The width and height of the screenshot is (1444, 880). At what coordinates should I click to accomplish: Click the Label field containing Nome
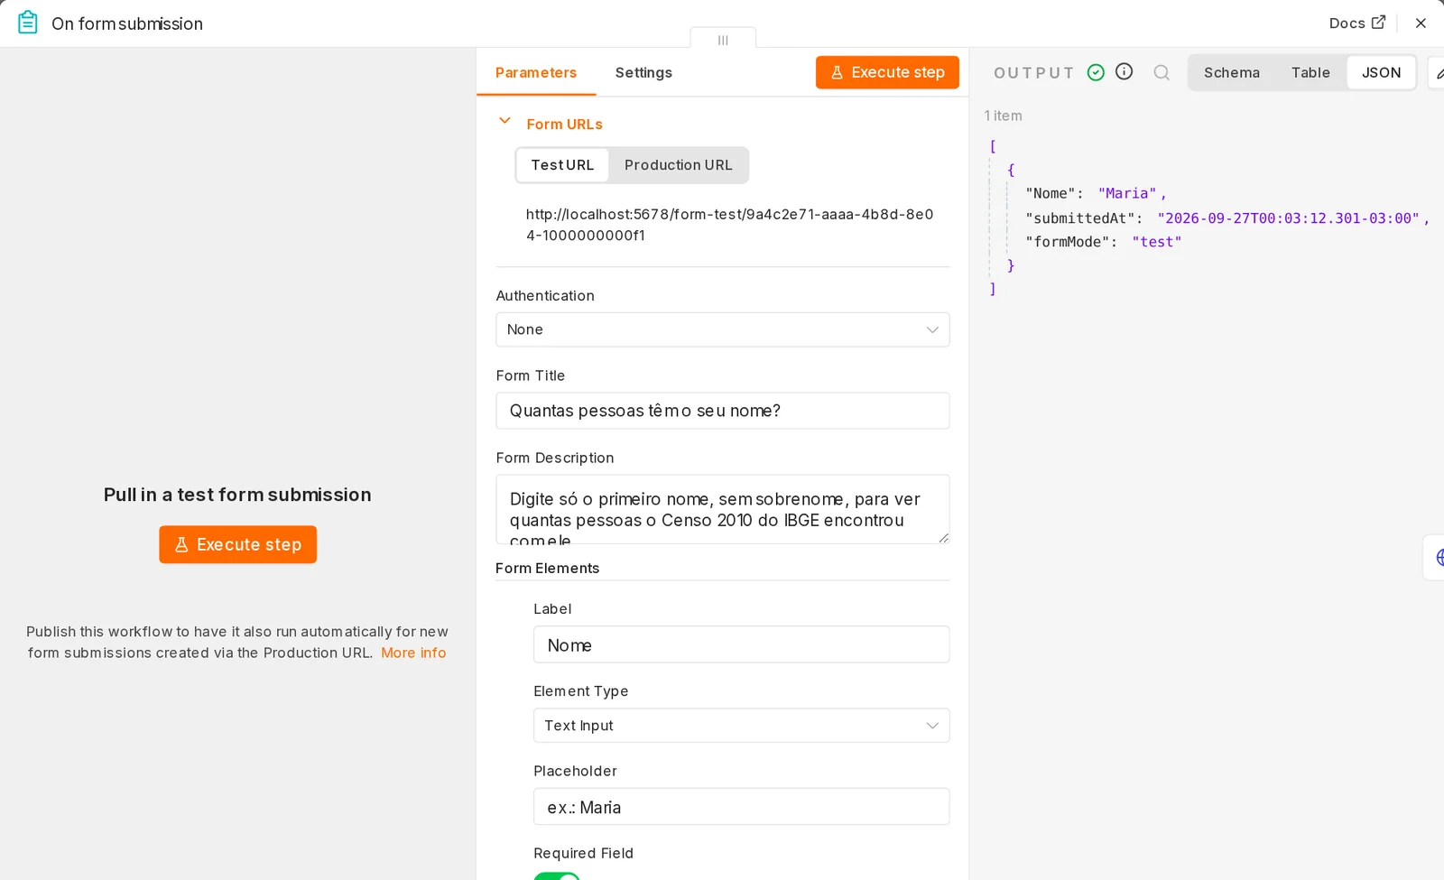pyautogui.click(x=741, y=644)
